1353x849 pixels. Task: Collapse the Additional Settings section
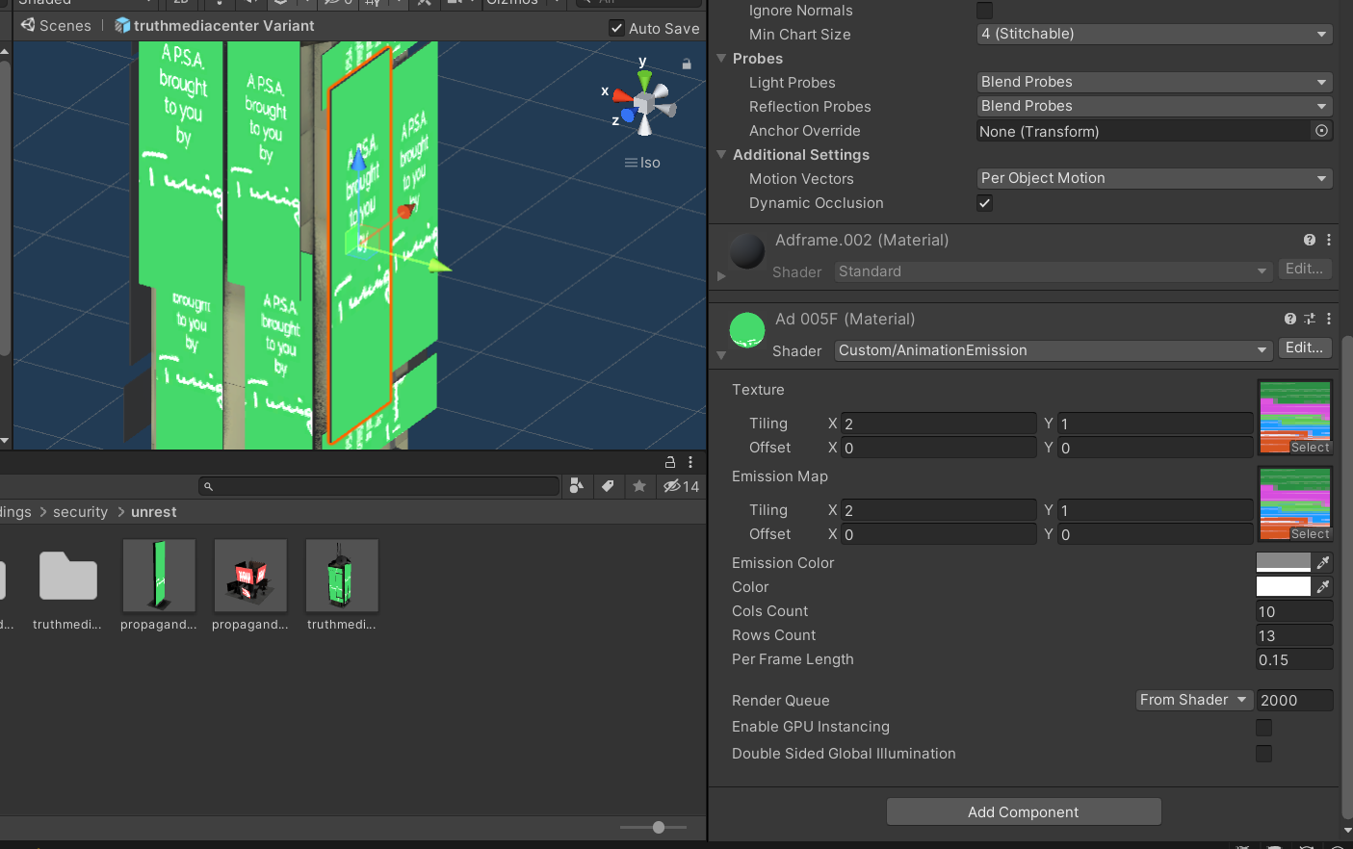[x=721, y=155]
